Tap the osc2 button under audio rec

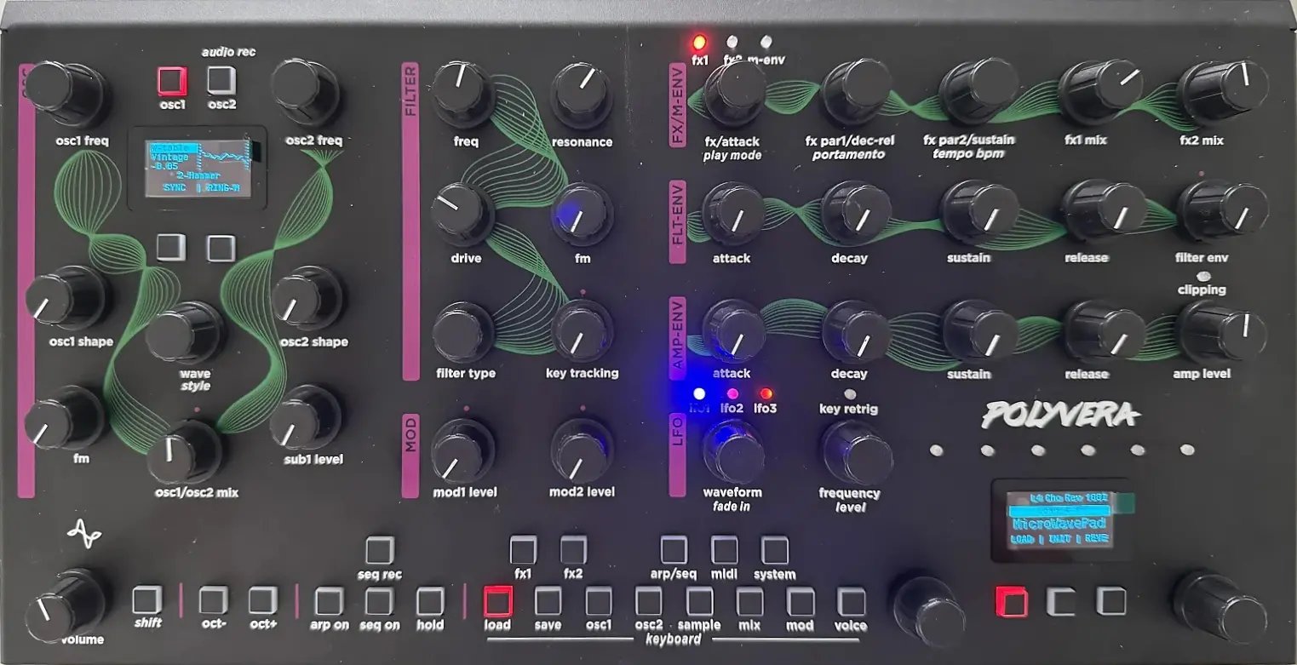tap(221, 81)
